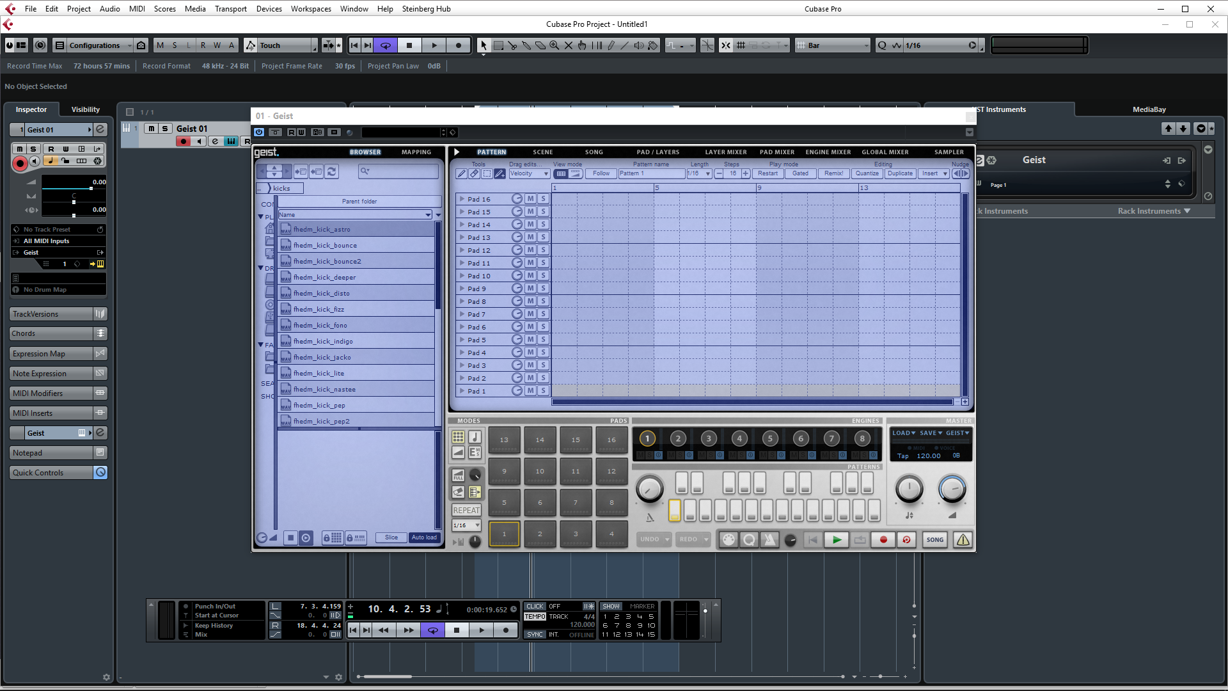This screenshot has width=1228, height=691.
Task: Solo Pad 9 in the pattern editor
Action: [x=543, y=289]
